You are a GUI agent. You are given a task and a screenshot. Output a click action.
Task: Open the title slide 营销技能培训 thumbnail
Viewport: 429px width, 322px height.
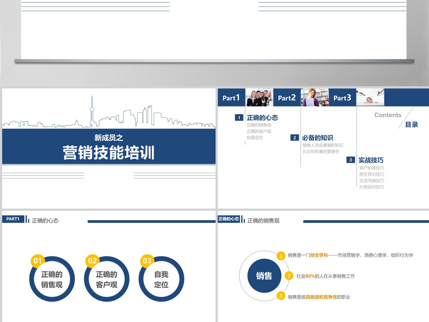109,148
